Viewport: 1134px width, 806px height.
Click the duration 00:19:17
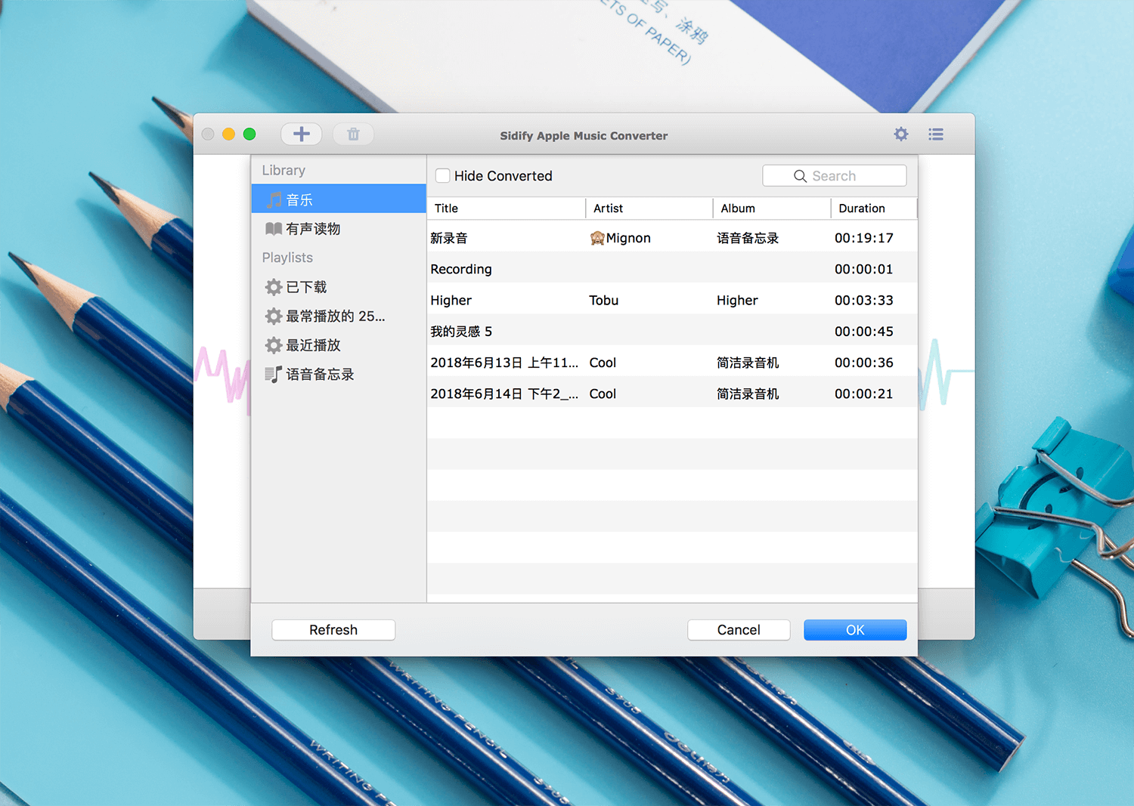(864, 238)
